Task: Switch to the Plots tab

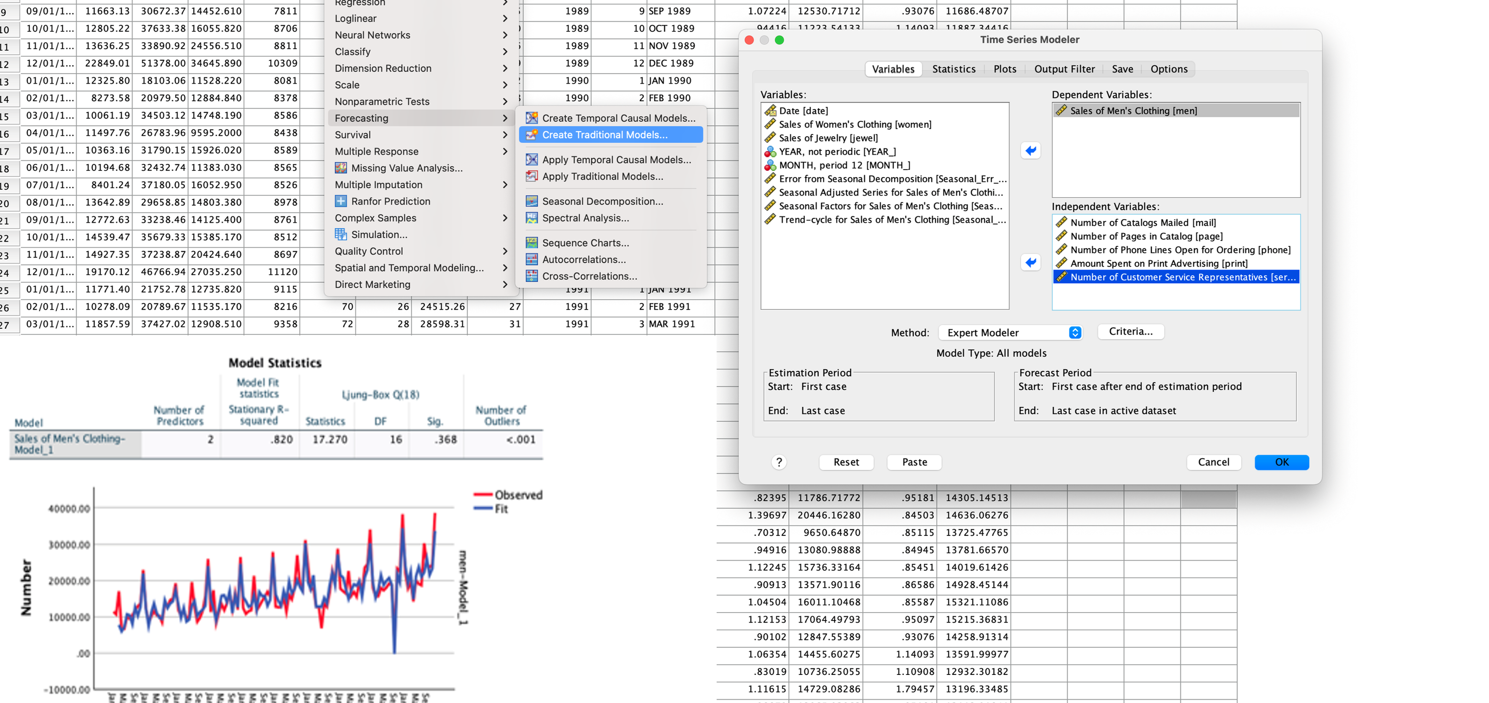Action: click(1005, 69)
